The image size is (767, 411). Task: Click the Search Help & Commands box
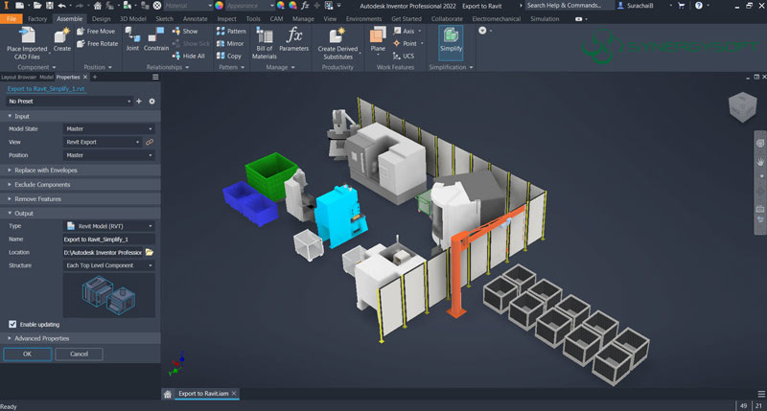click(569, 6)
